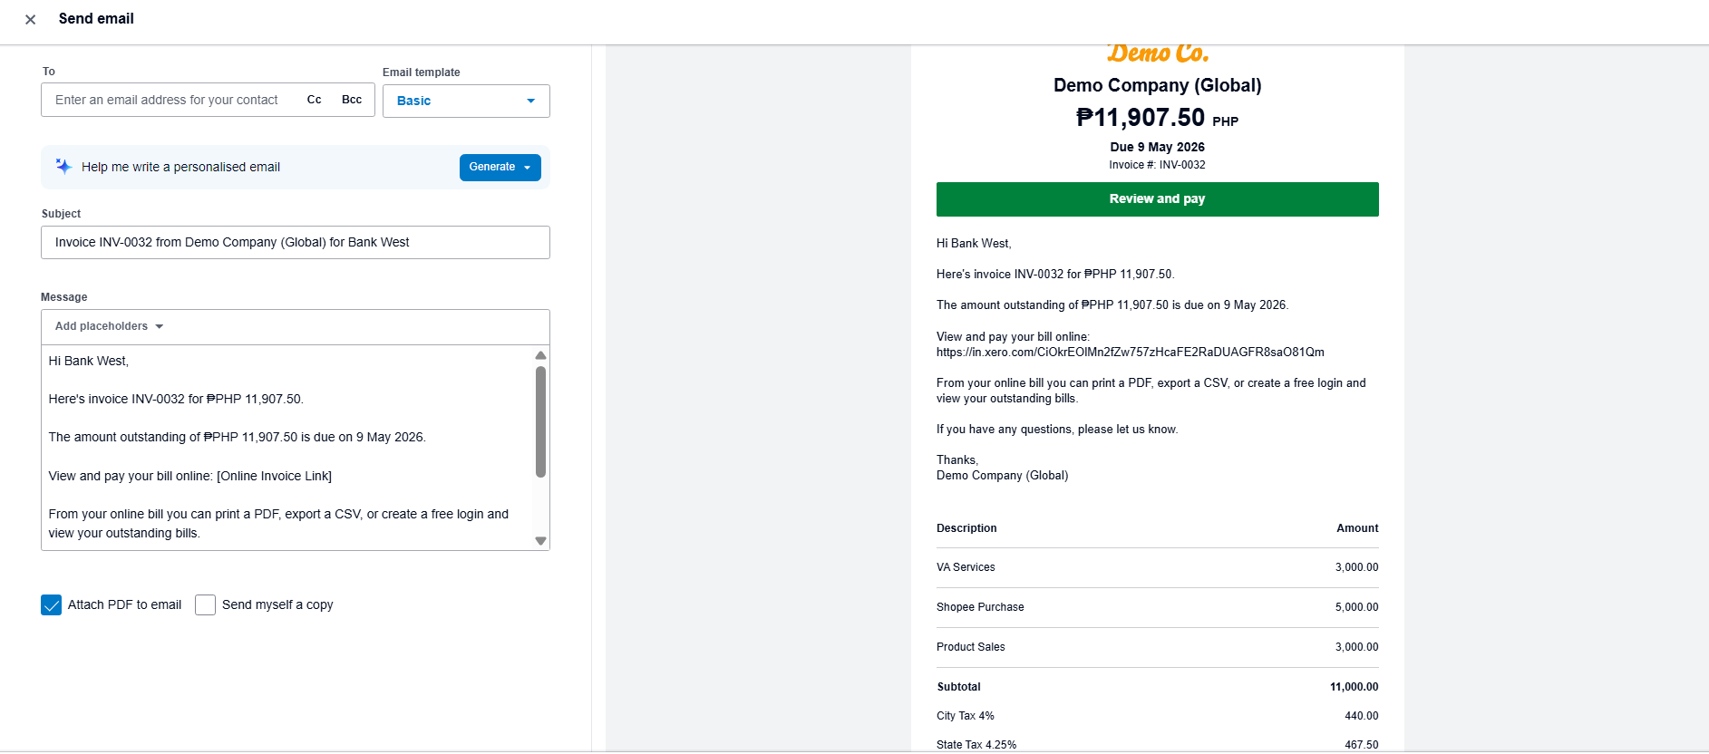The image size is (1709, 754).
Task: Click the Subtotal 11,000.00 value
Action: click(1354, 687)
